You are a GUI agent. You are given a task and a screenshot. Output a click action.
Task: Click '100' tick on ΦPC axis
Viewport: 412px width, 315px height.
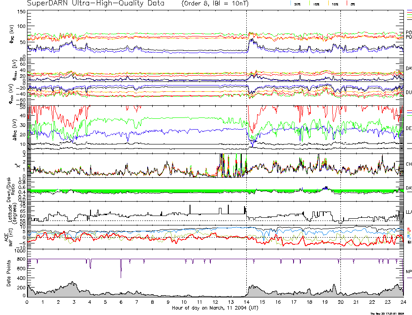21,26
